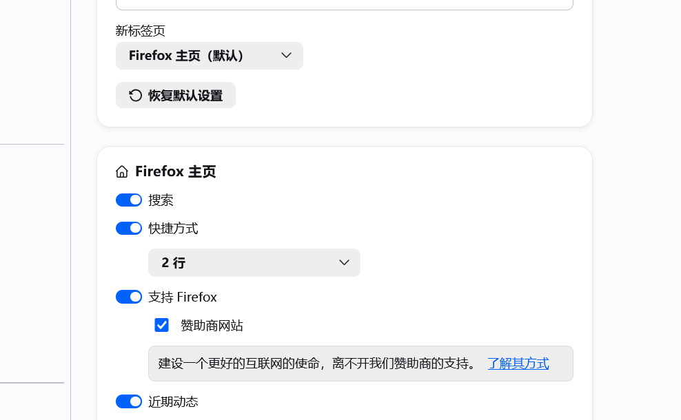Click the 新标签页 field label
Screen dimensions: 681x420
[141, 31]
